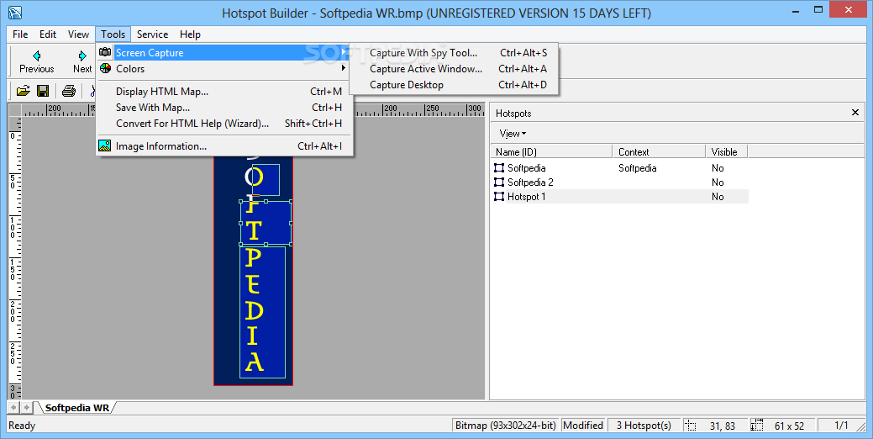Close the Hotspots panel
Image resolution: width=873 pixels, height=439 pixels.
point(855,113)
